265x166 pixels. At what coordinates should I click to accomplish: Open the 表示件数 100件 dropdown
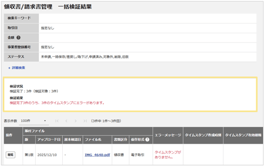[x=34, y=121]
